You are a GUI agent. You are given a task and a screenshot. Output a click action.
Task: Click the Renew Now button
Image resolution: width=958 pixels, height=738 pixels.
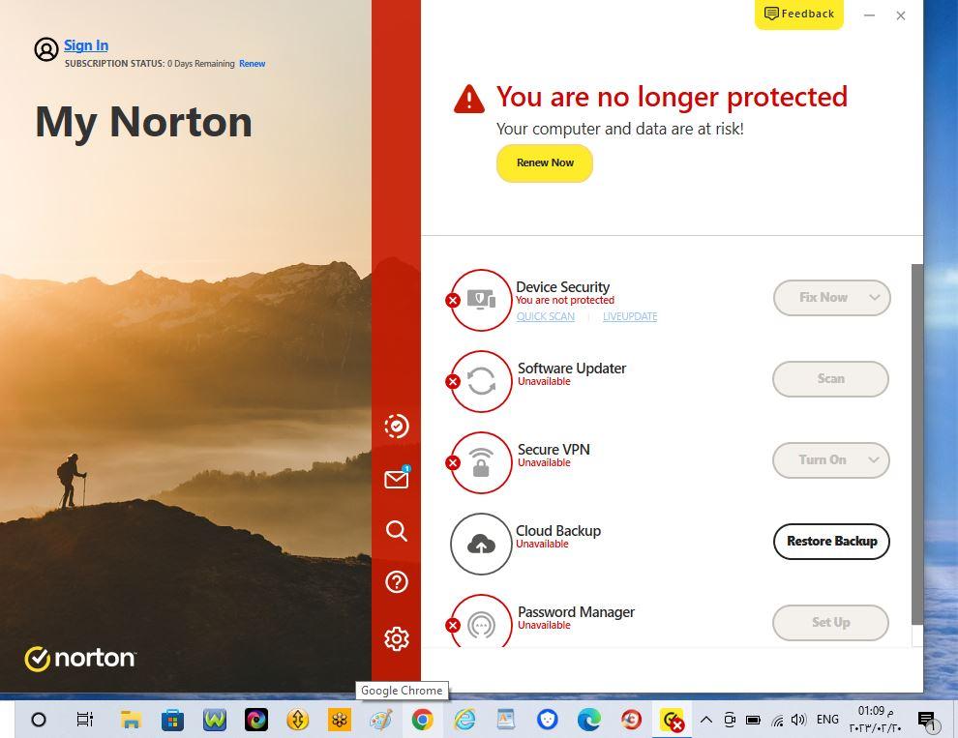pos(545,163)
